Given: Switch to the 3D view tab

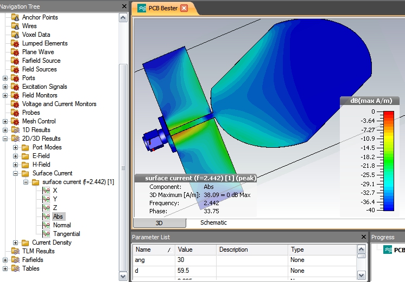Looking at the screenshot, I should point(160,223).
